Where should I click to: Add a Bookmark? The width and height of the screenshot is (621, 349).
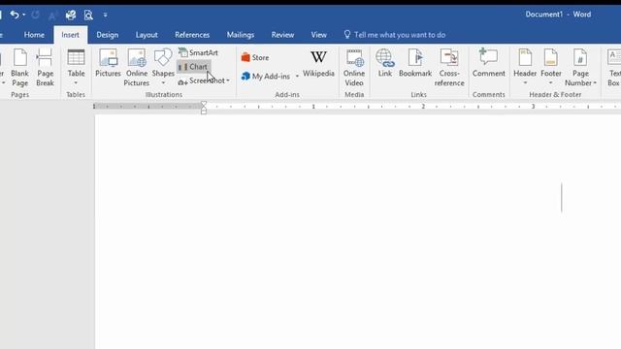pyautogui.click(x=415, y=63)
